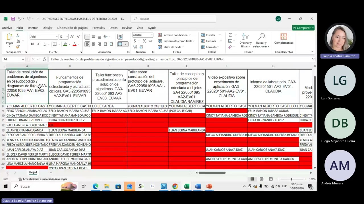This screenshot has height=204, width=364.
Task: Toggle italic K formatting
Action: click(38, 44)
